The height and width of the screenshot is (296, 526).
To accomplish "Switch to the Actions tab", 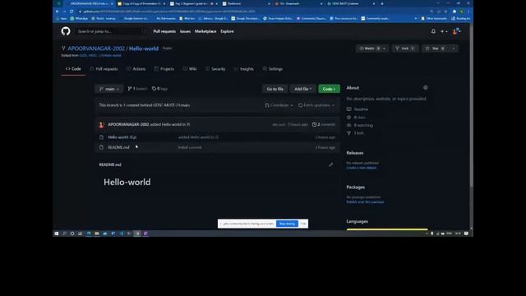I will pos(136,69).
